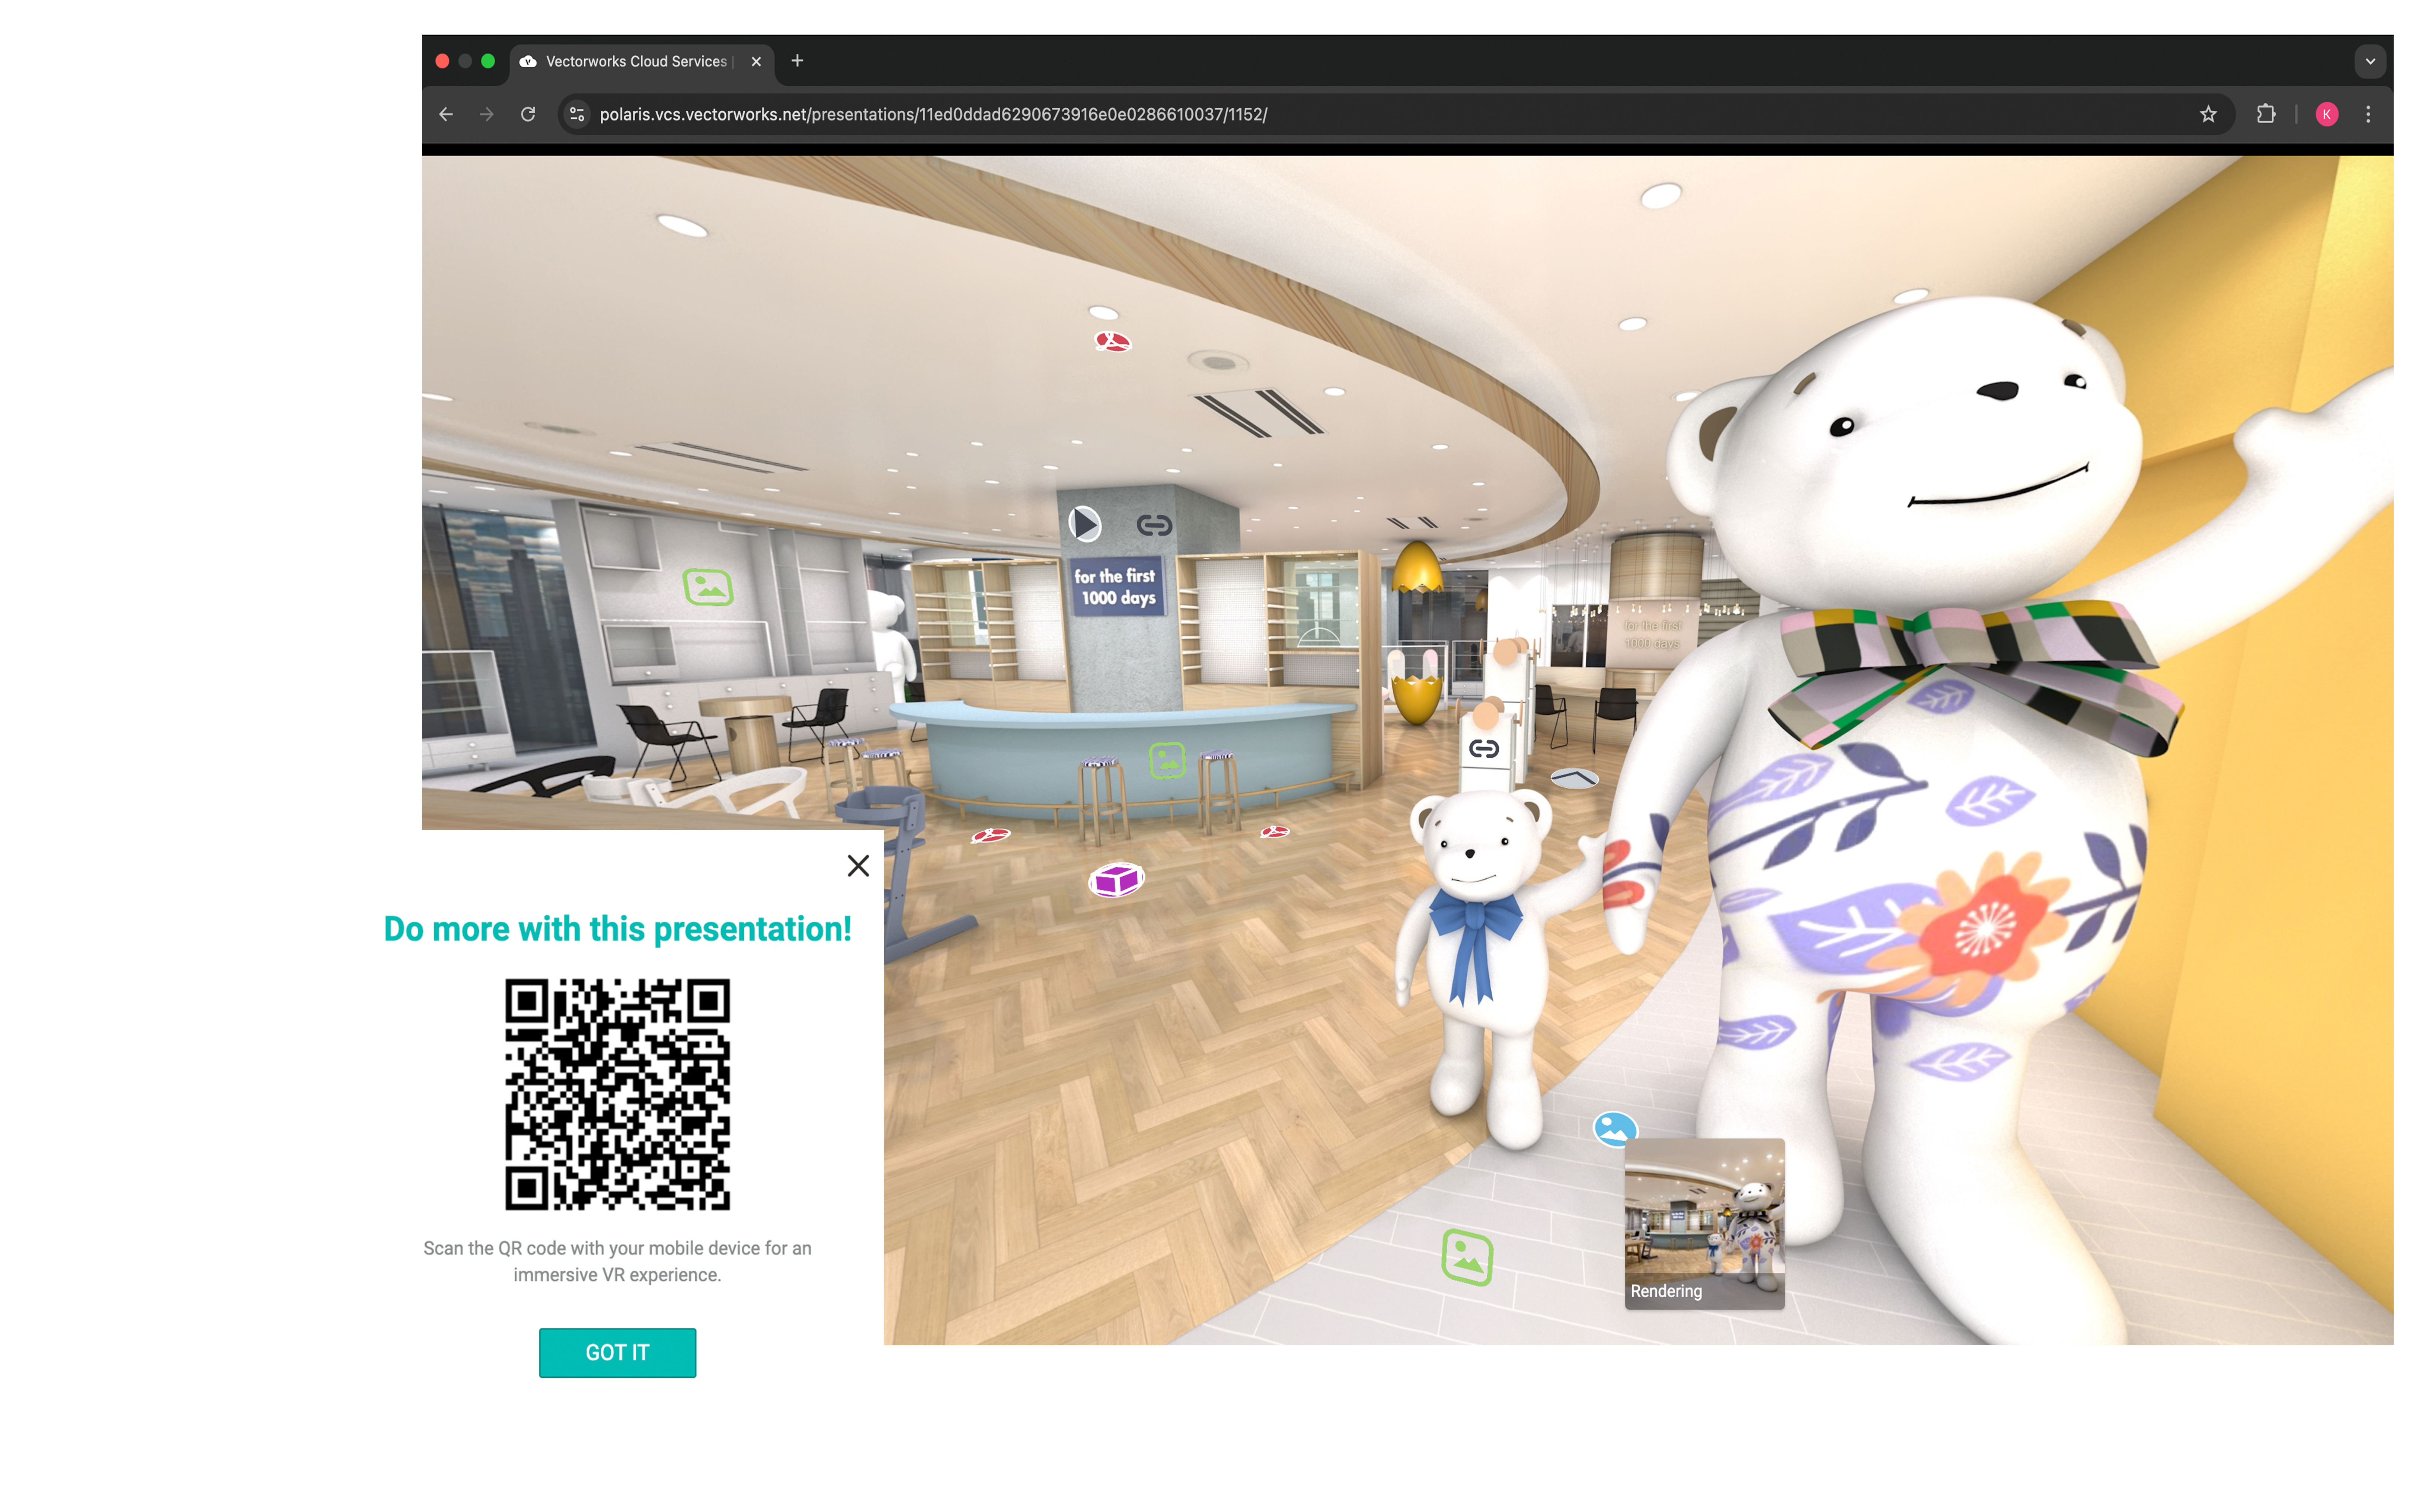
Task: Open a new browser tab
Action: [797, 61]
